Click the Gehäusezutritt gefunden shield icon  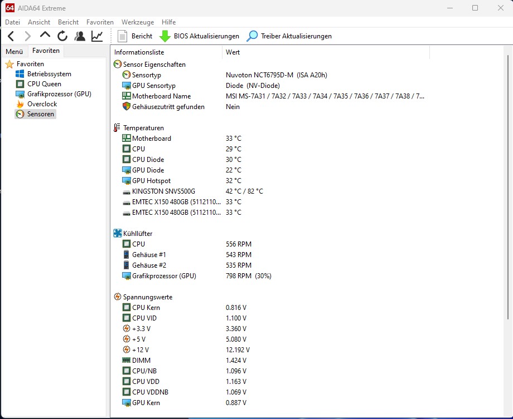pos(126,106)
